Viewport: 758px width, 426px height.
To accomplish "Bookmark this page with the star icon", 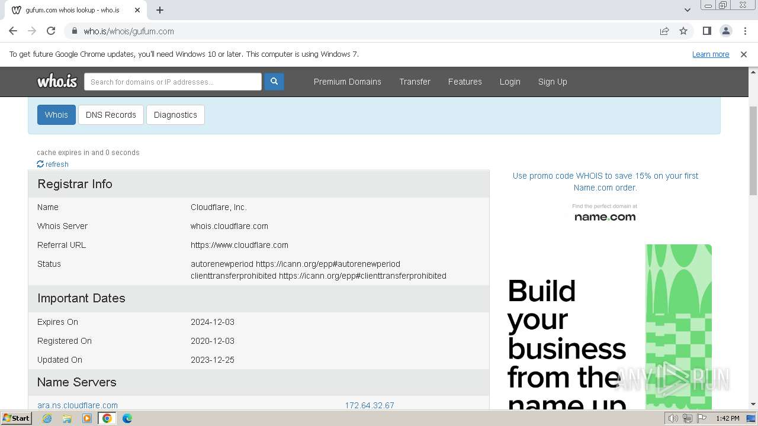I will 683,31.
